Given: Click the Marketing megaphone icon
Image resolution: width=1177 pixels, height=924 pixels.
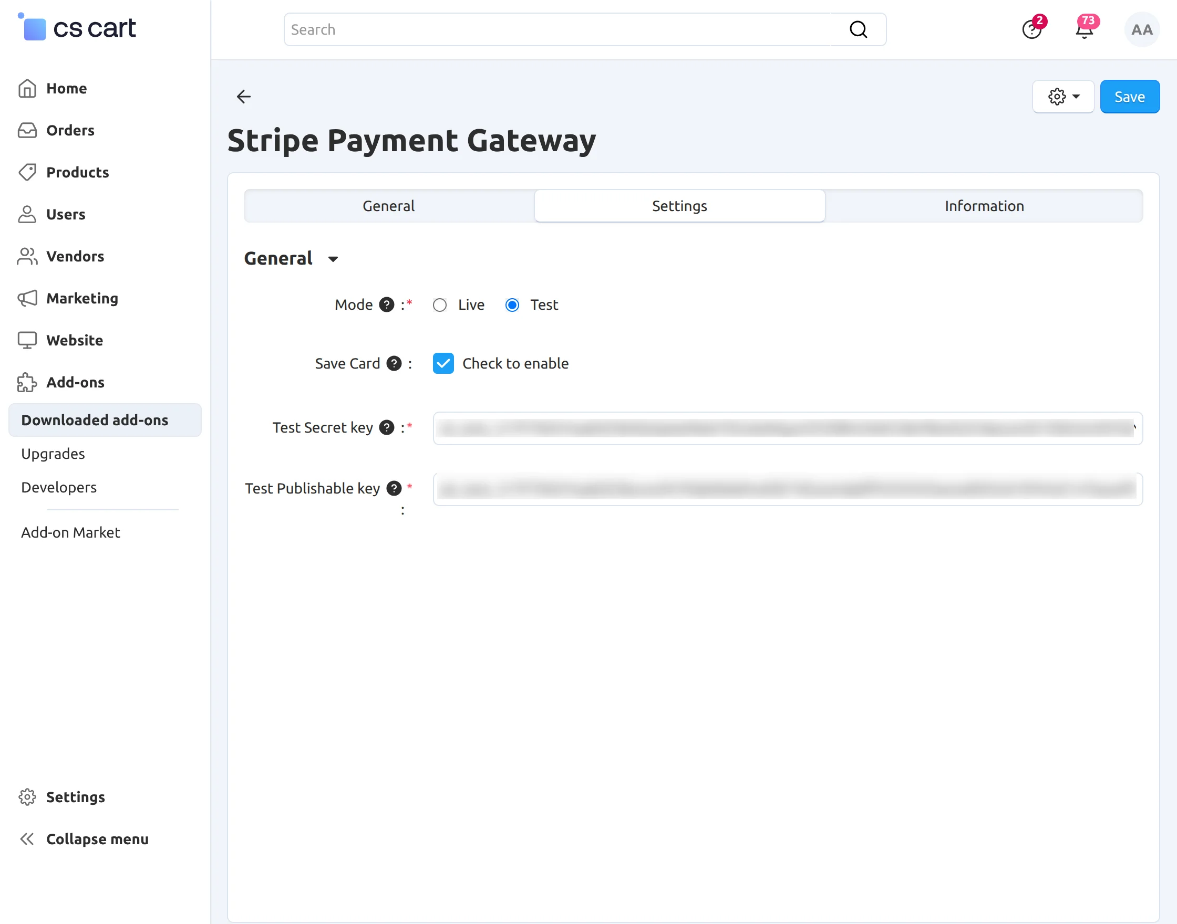Looking at the screenshot, I should pyautogui.click(x=27, y=298).
